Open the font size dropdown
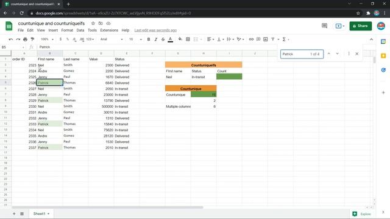Viewport: 390px width, 219px height. point(135,39)
